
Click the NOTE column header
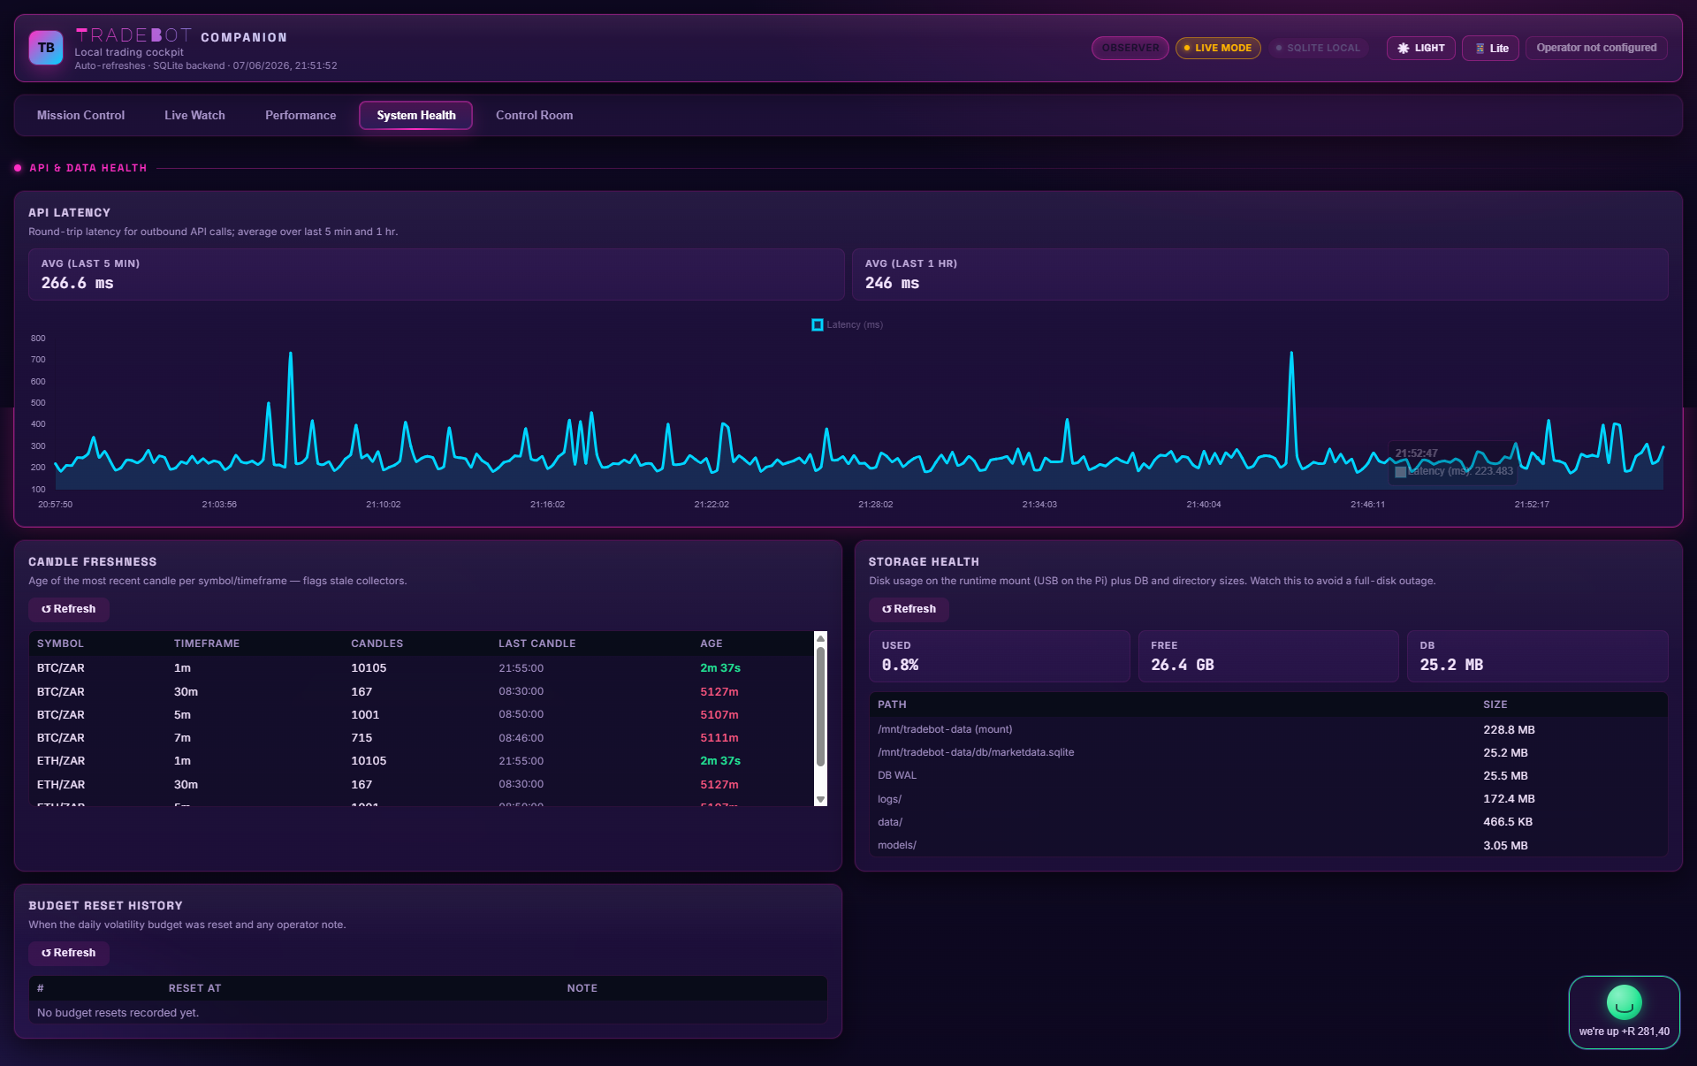click(582, 988)
